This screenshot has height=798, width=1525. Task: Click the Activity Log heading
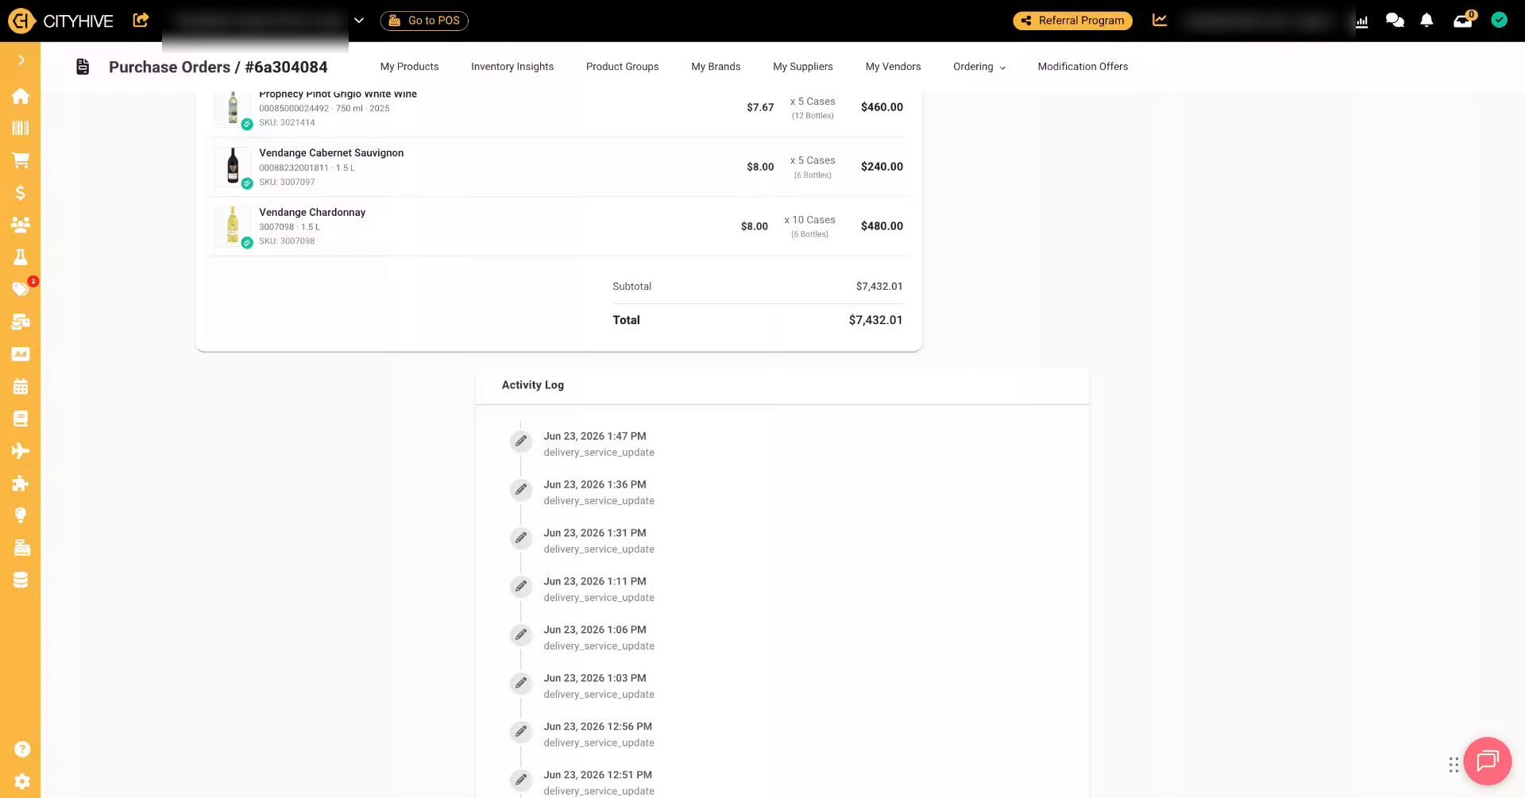coord(533,385)
